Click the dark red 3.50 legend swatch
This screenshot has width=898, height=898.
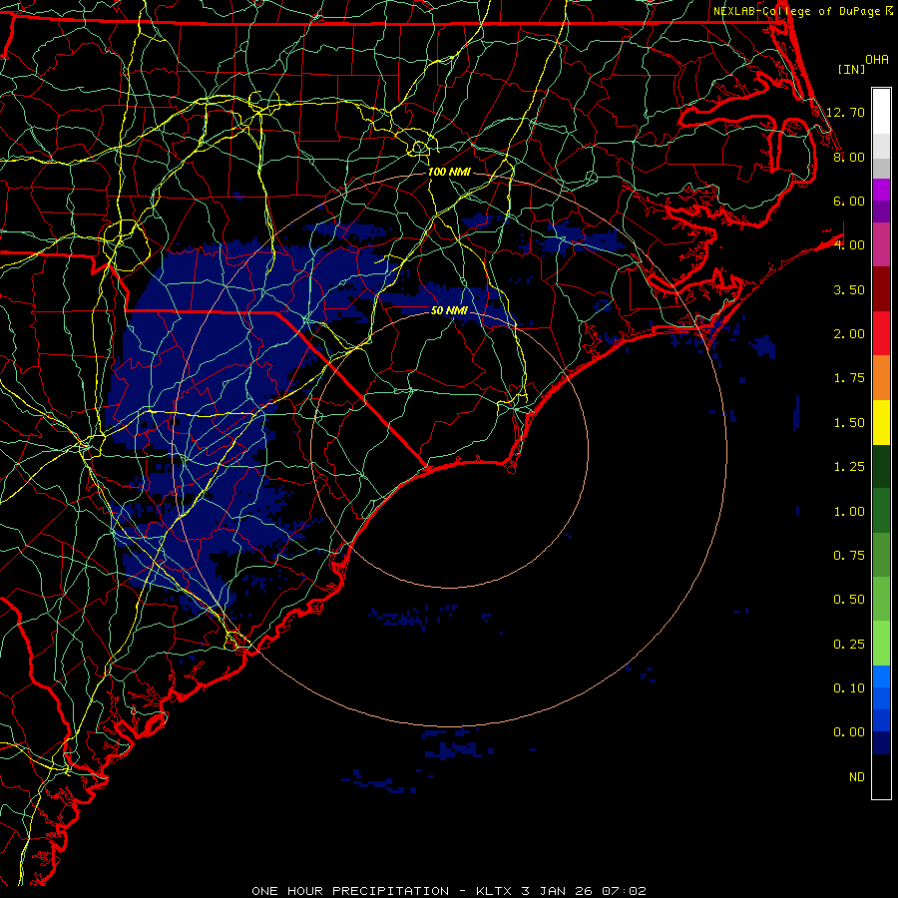point(881,289)
